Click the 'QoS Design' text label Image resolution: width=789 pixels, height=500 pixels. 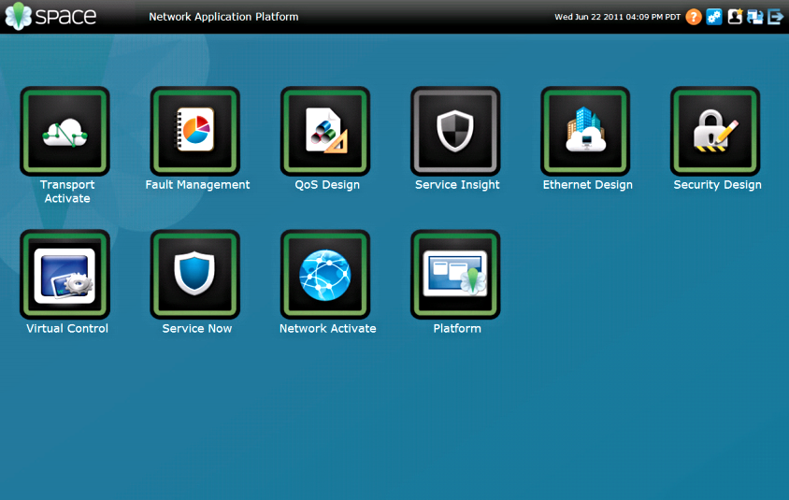click(327, 185)
